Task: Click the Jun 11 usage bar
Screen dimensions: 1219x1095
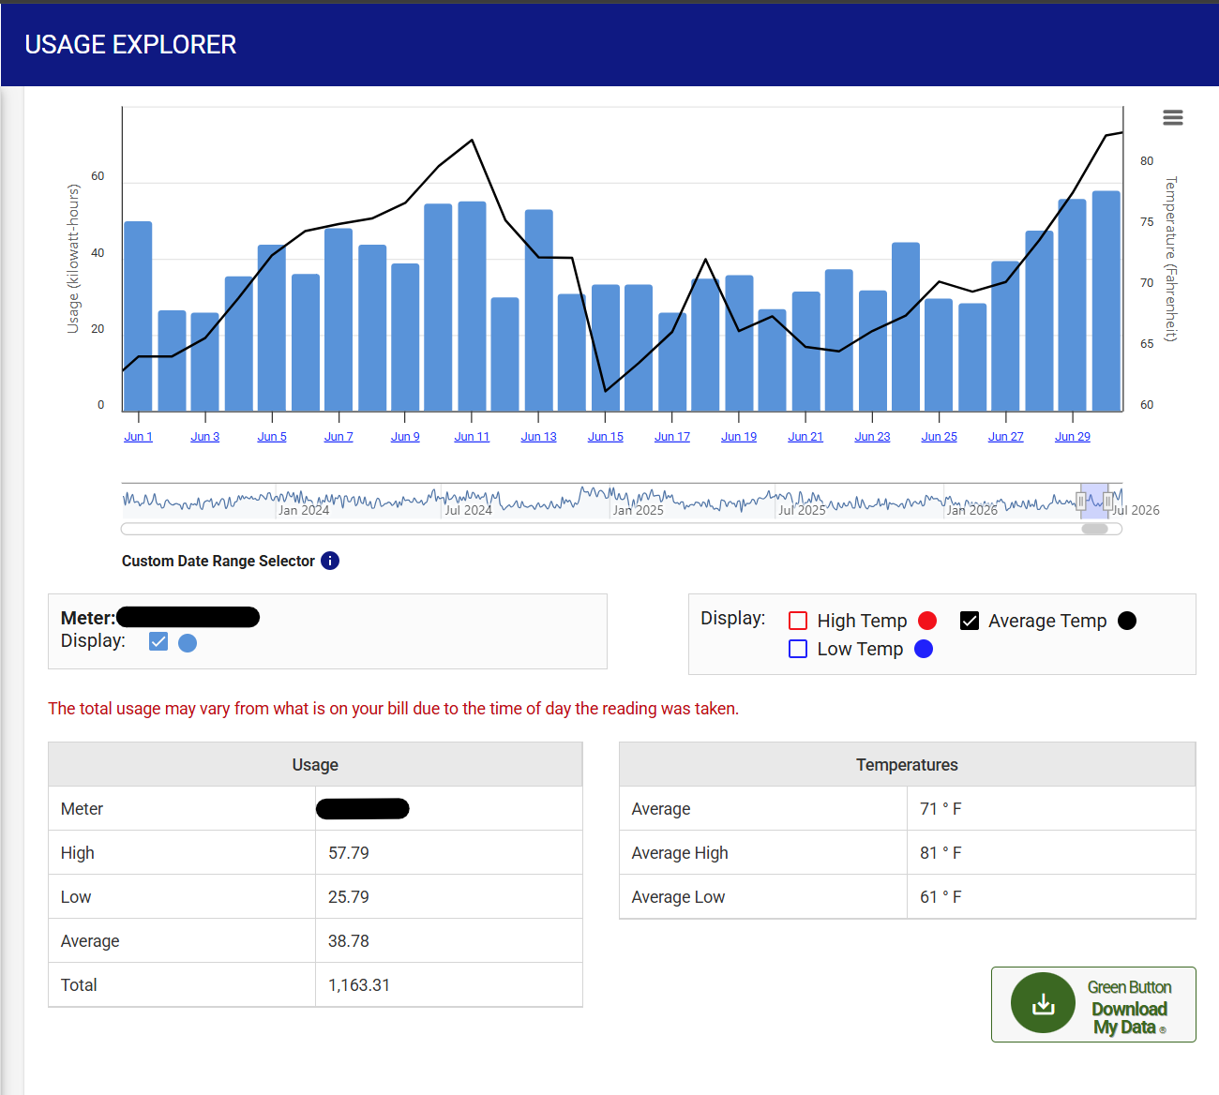Action: coord(472,306)
